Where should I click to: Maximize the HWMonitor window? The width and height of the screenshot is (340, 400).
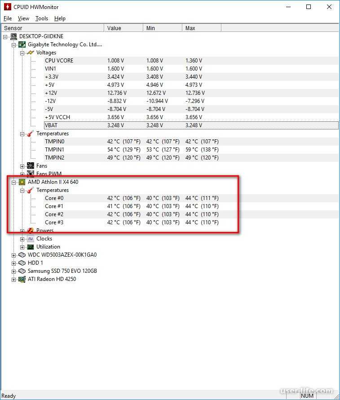click(309, 7)
